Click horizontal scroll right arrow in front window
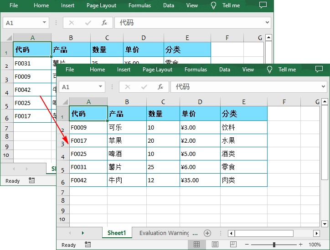330x250 pixels. click(316, 233)
